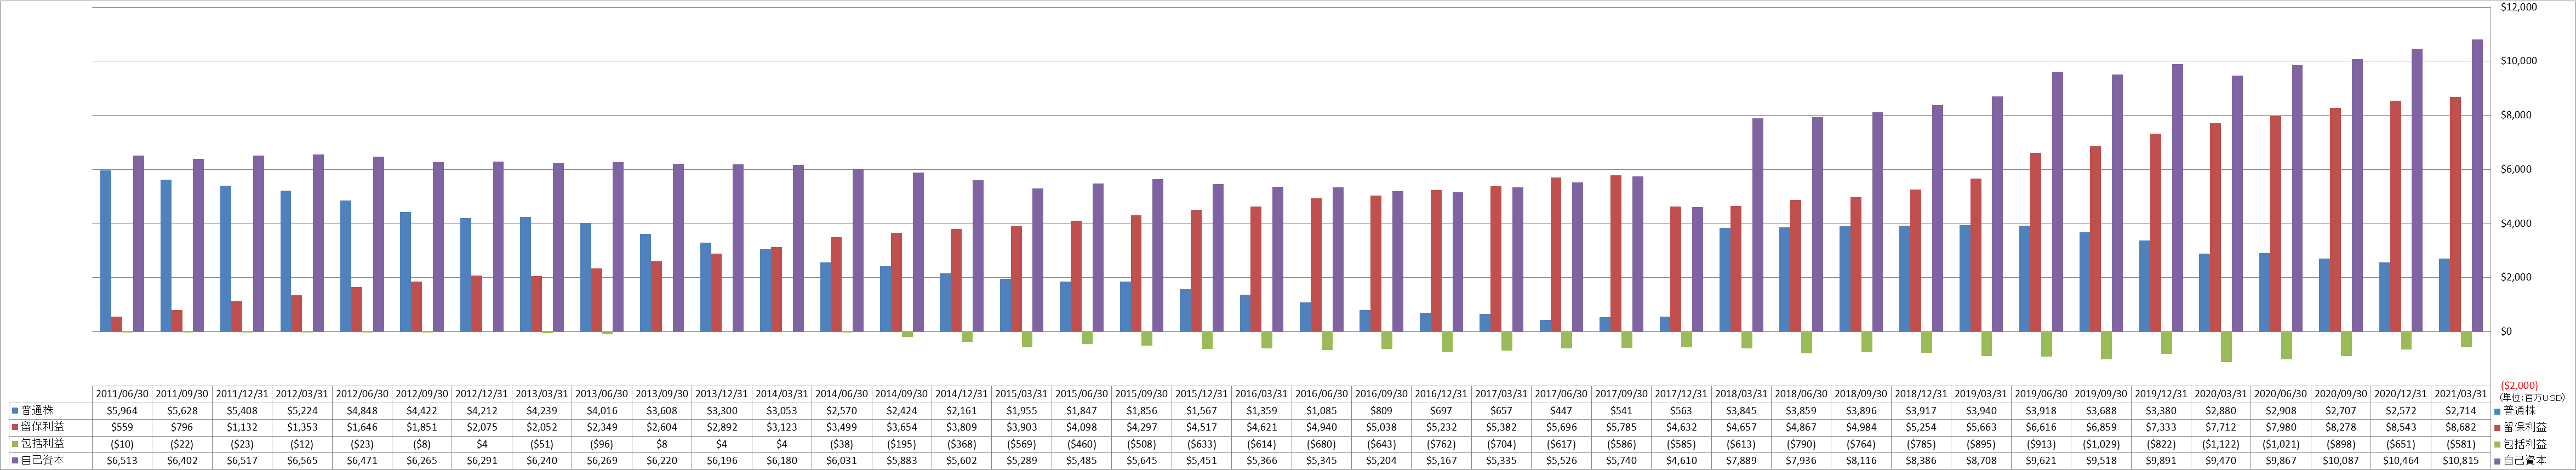Select the $447 普通株 cell

[1562, 411]
